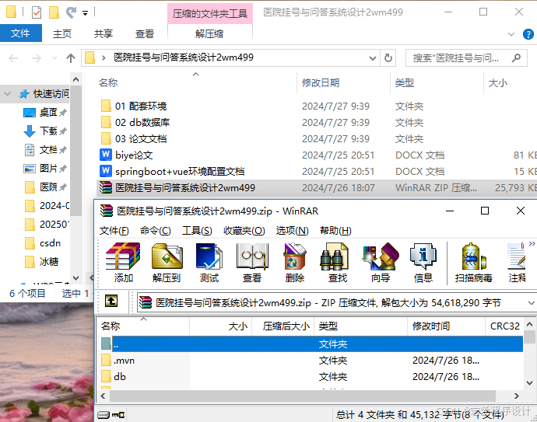Open WinRAR Commands (命令) menu
Viewport: 537px width, 422px height.
156,231
